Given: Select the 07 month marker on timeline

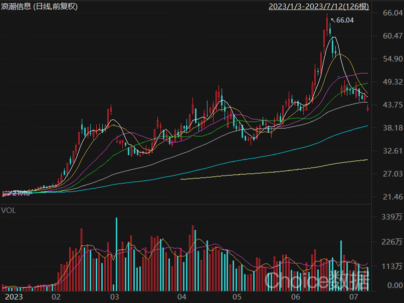Looking at the screenshot, I should click(x=353, y=297).
